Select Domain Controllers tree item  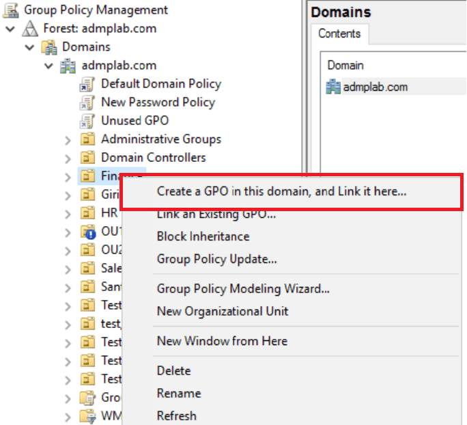[154, 158]
